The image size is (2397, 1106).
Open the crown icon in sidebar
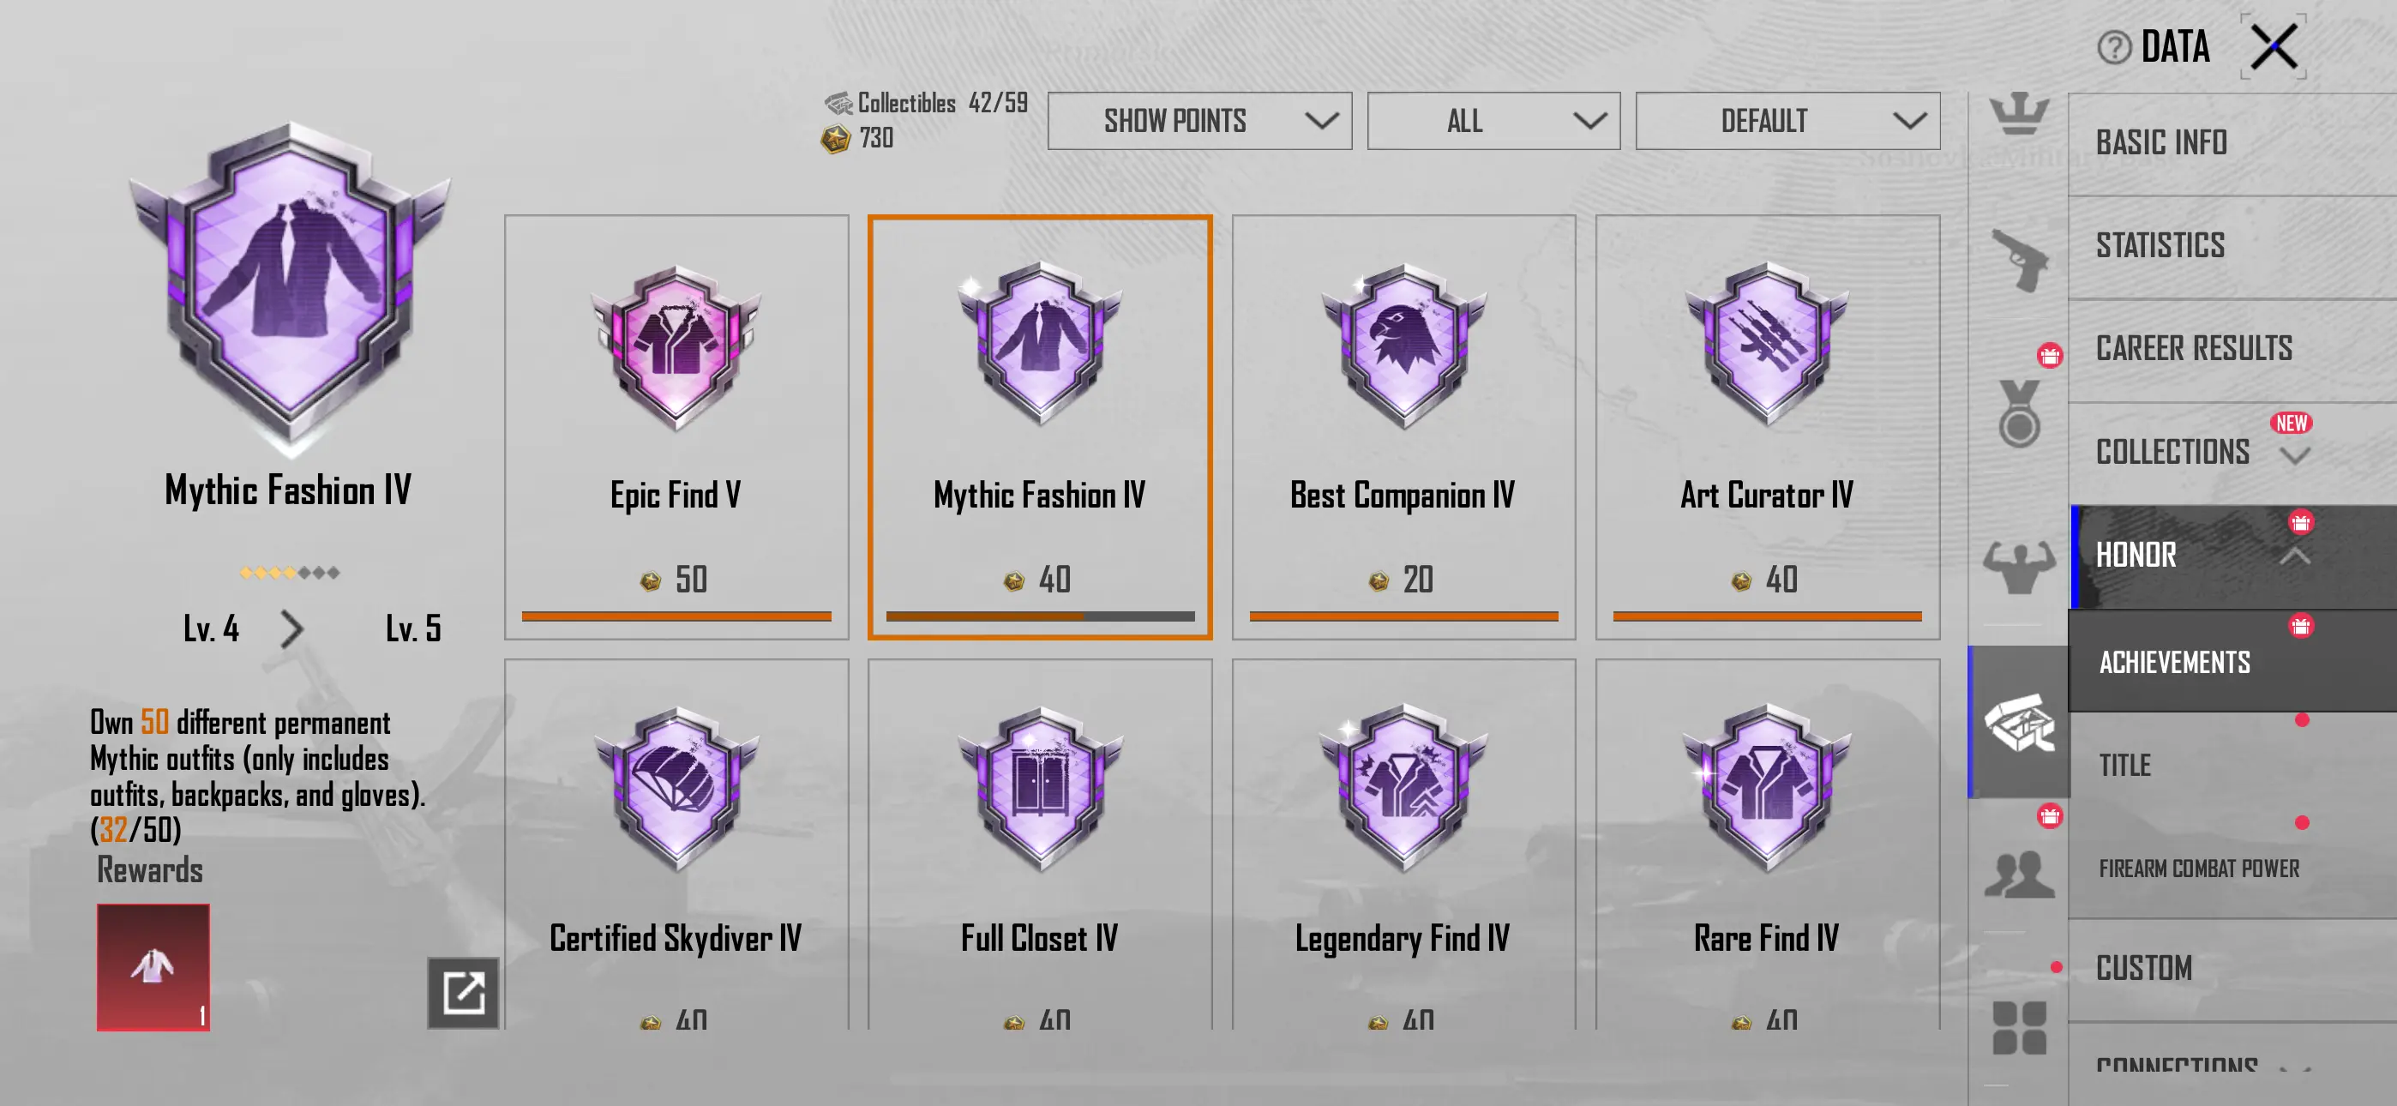coord(2018,115)
